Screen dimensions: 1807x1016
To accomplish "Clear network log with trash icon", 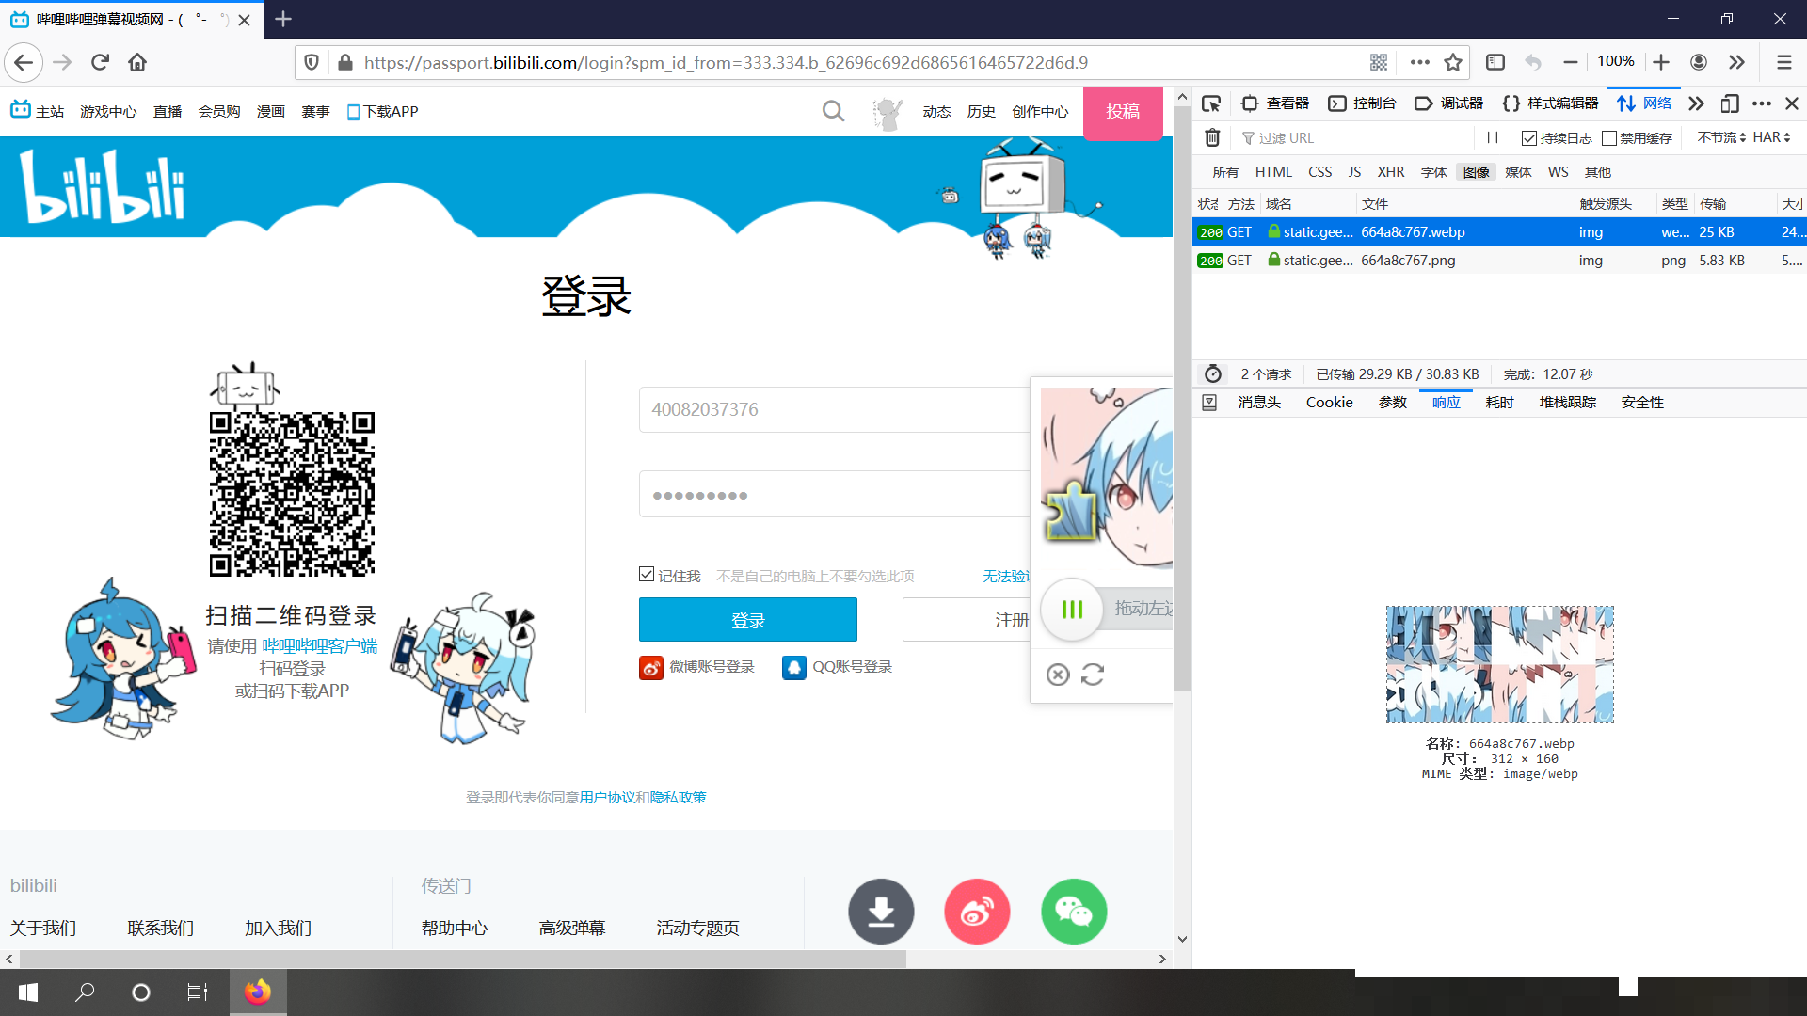I will [x=1213, y=138].
